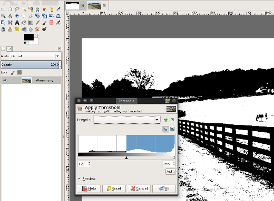Select the Alignment tool

click(24, 16)
